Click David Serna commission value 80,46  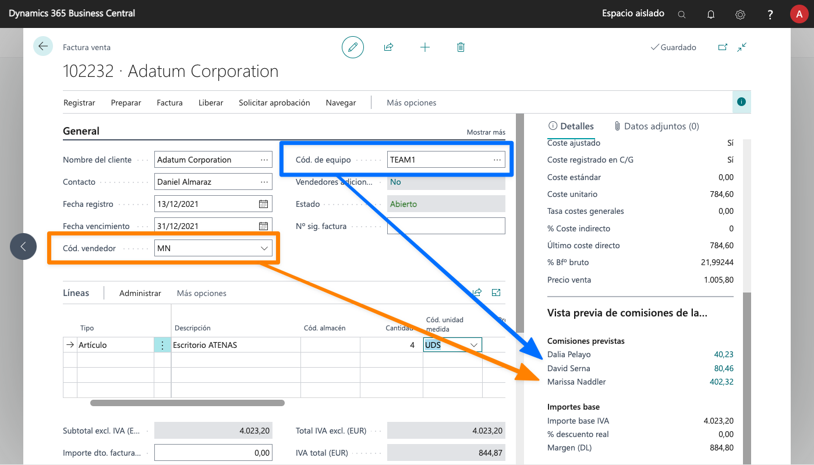click(x=724, y=368)
